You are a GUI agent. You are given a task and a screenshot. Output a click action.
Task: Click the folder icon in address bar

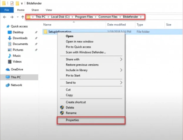point(28,17)
